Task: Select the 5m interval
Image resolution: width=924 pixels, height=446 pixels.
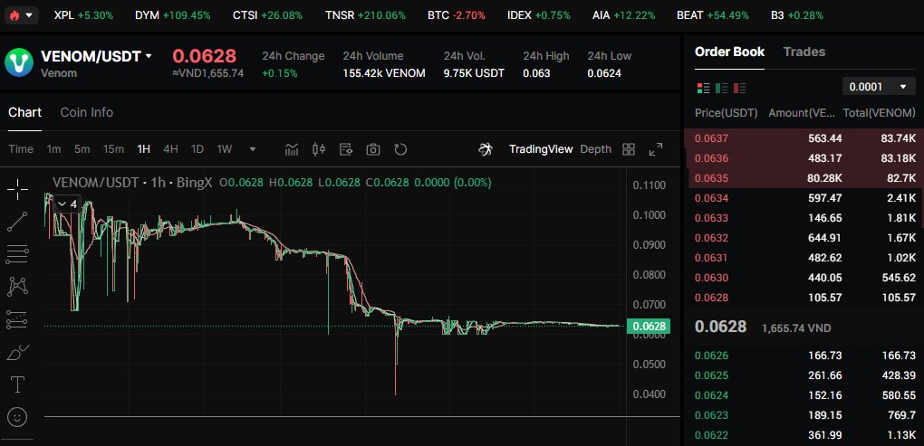Action: click(82, 149)
